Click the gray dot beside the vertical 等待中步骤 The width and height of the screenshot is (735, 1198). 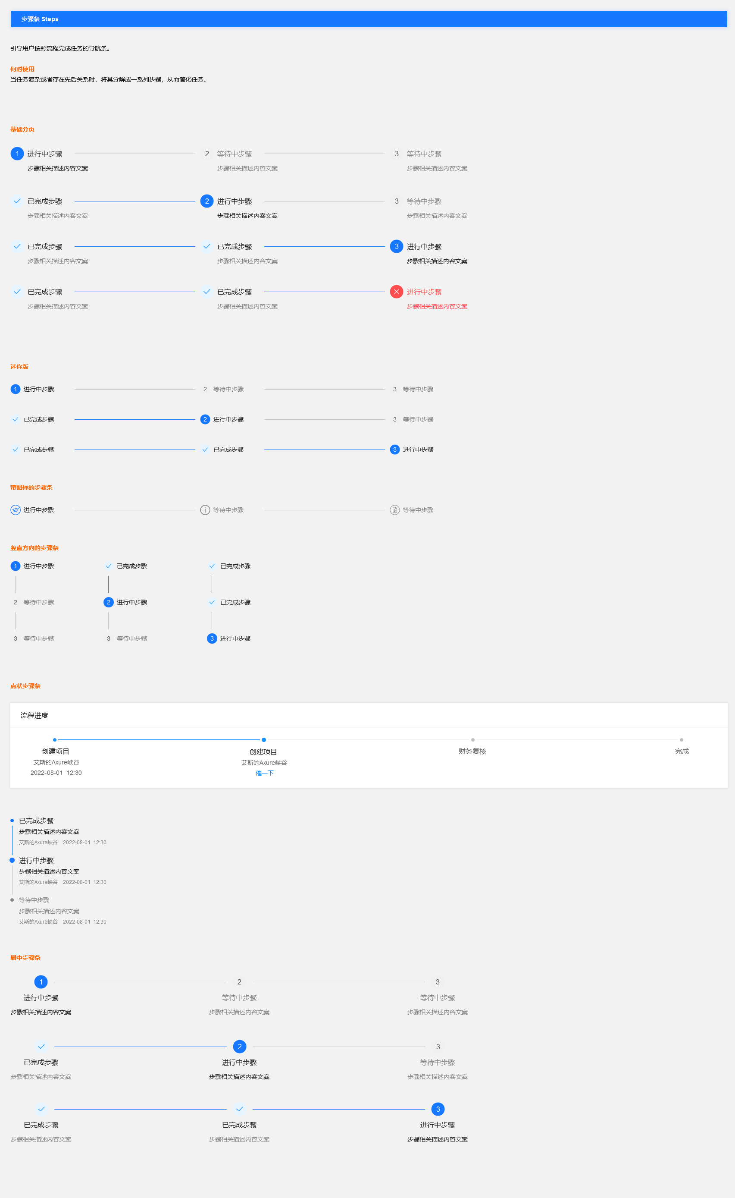(x=12, y=900)
